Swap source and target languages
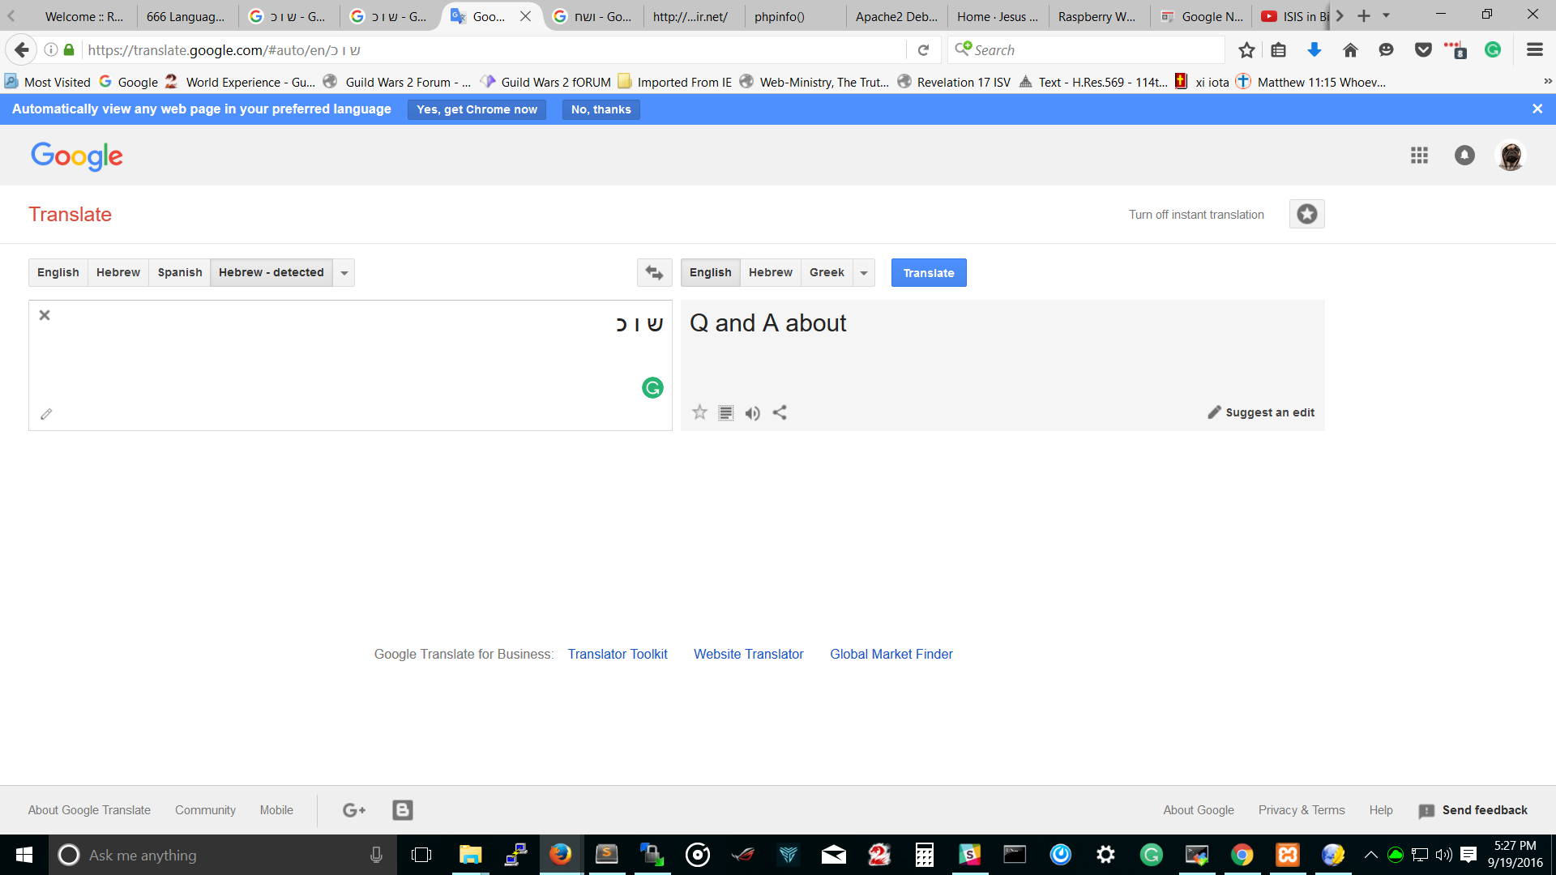This screenshot has height=875, width=1556. [x=654, y=273]
